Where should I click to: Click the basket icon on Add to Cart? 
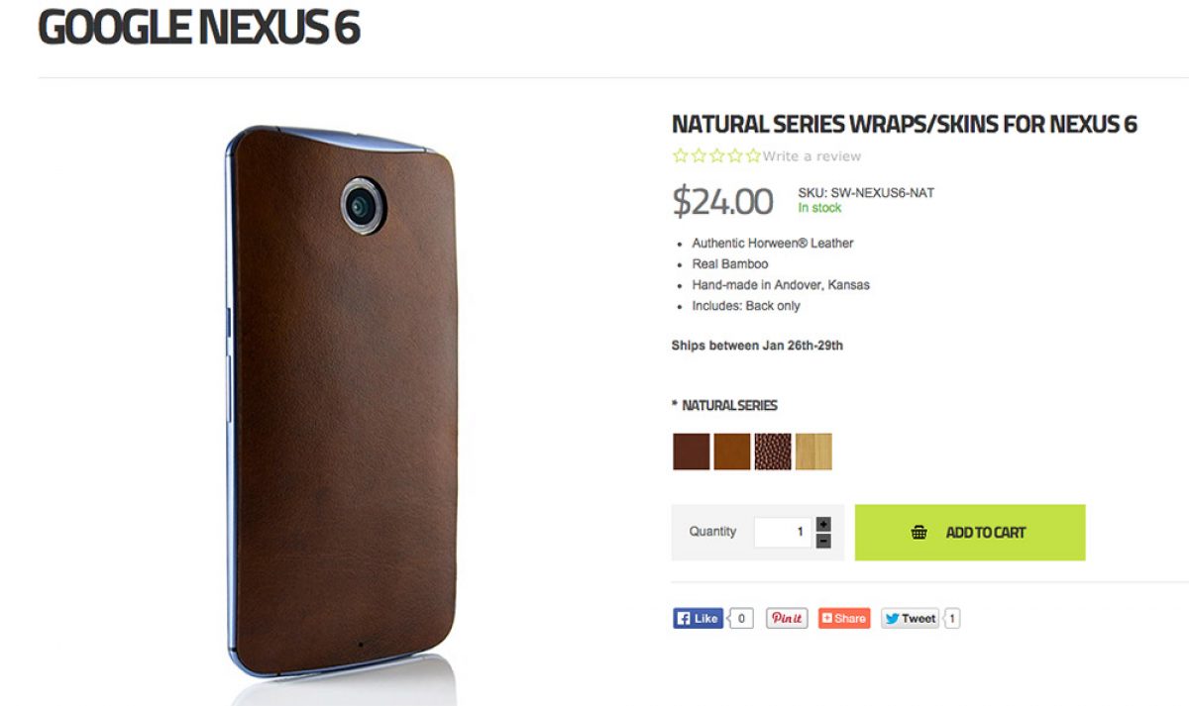[919, 532]
